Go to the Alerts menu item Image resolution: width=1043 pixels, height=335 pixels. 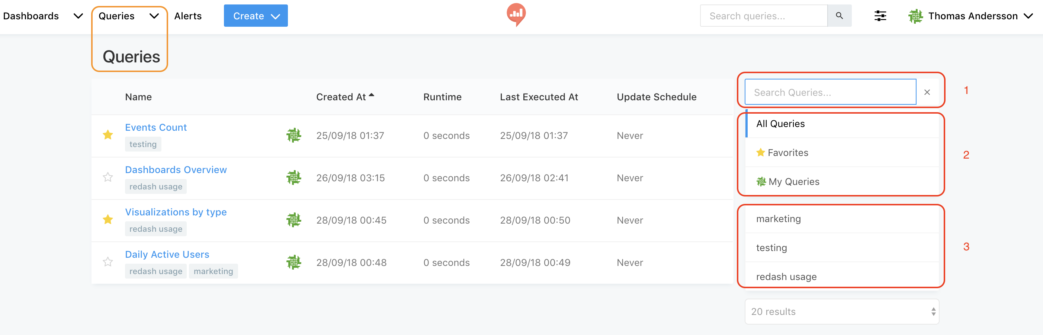point(188,16)
